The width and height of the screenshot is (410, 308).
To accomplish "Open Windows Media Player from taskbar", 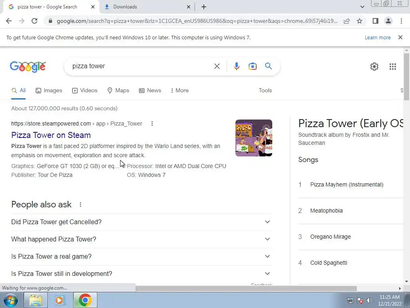I will pos(60,300).
